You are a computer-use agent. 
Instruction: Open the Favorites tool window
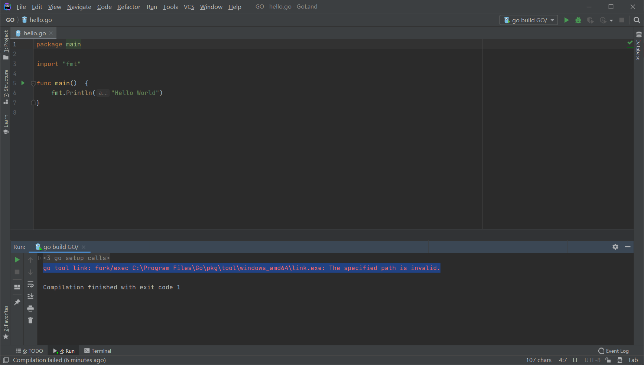point(6,322)
